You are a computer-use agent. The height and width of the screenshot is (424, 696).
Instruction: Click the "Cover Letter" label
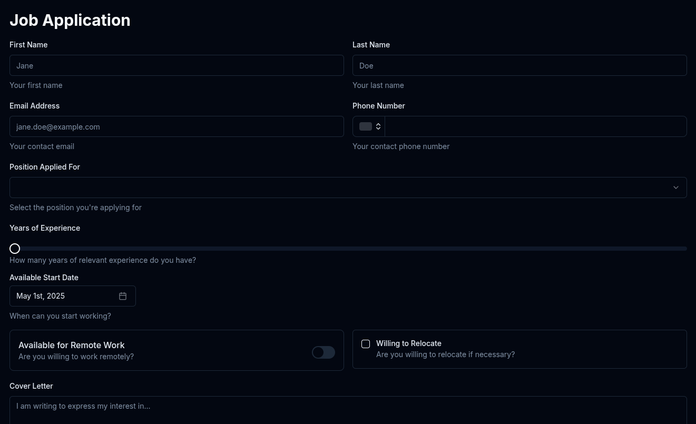pyautogui.click(x=31, y=386)
